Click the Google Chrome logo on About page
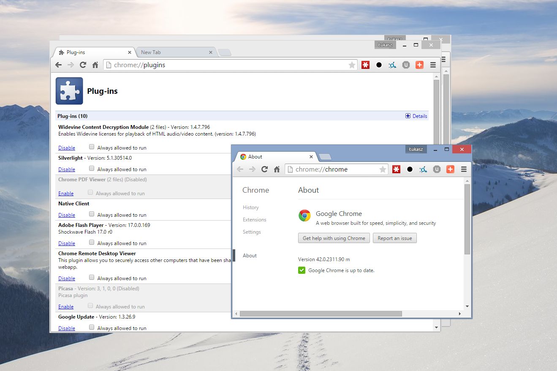The width and height of the screenshot is (557, 371). coord(304,216)
